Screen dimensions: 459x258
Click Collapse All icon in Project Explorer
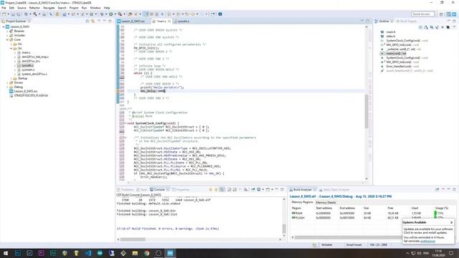87,21
